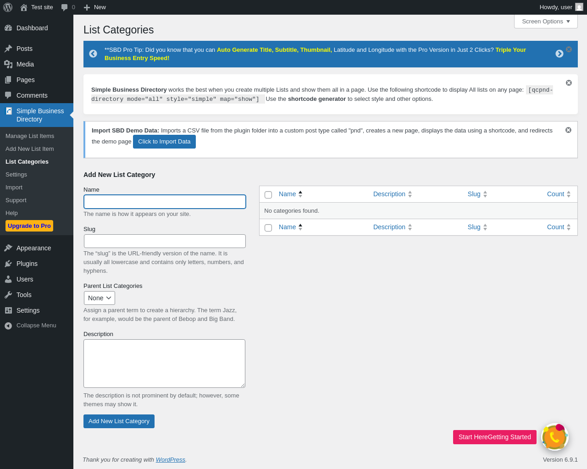Focus the Slug input field
The image size is (587, 469).
point(165,241)
